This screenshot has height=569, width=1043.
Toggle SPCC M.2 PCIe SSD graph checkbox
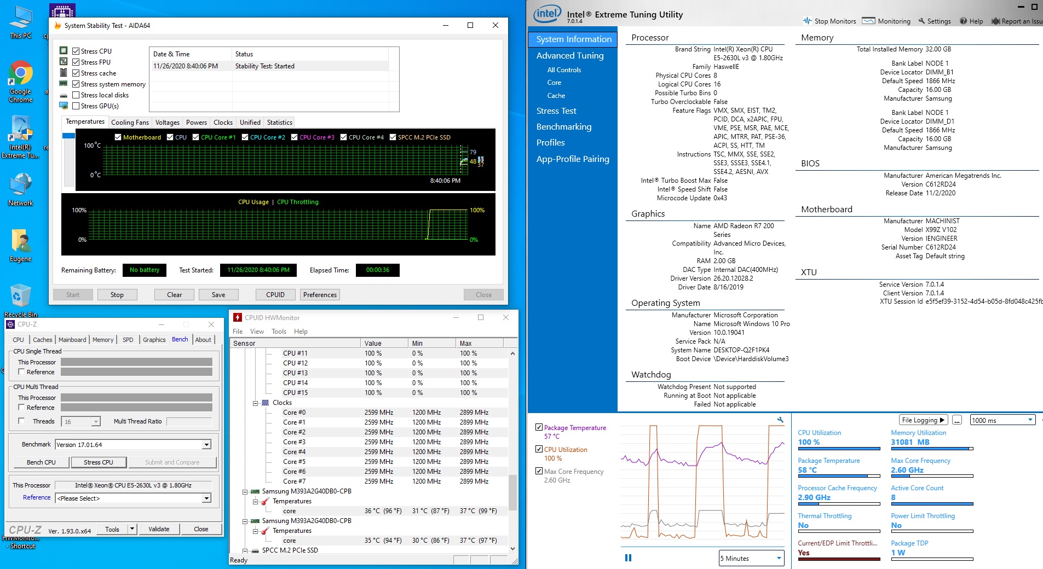point(393,137)
